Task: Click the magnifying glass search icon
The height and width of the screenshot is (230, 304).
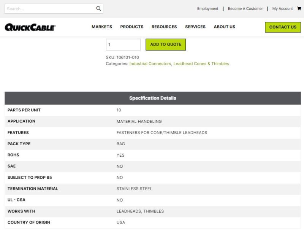Action: click(98, 9)
